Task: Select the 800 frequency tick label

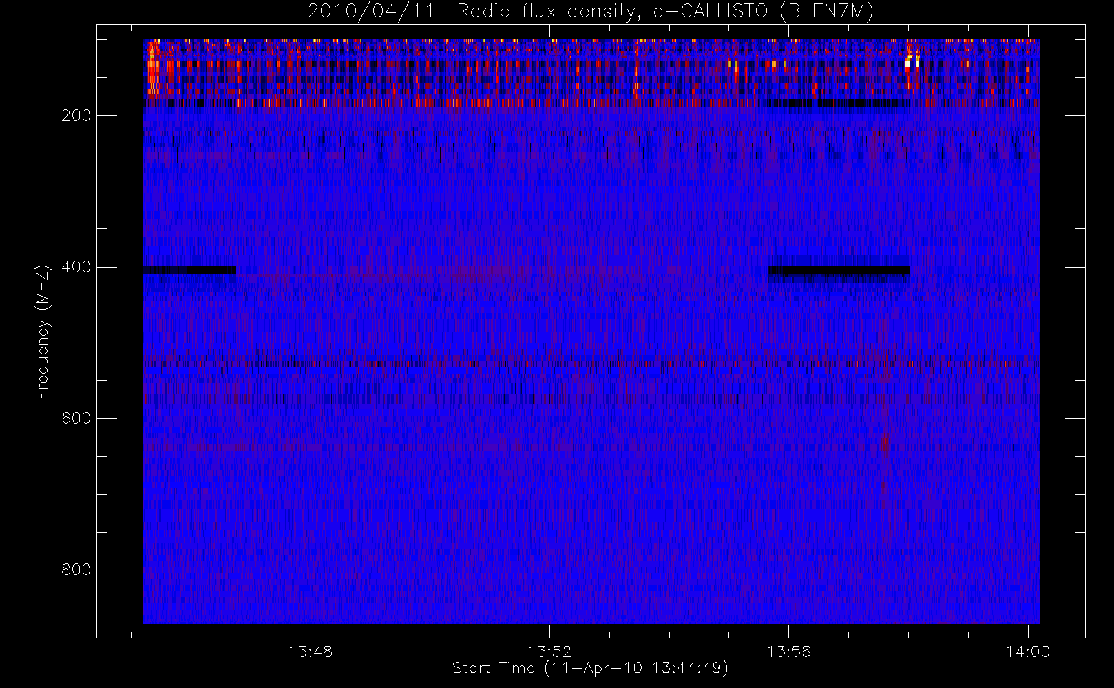Action: [x=76, y=570]
